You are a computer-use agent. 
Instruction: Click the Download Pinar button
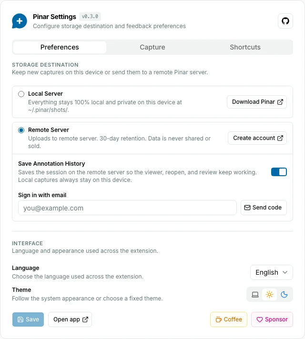tap(257, 102)
